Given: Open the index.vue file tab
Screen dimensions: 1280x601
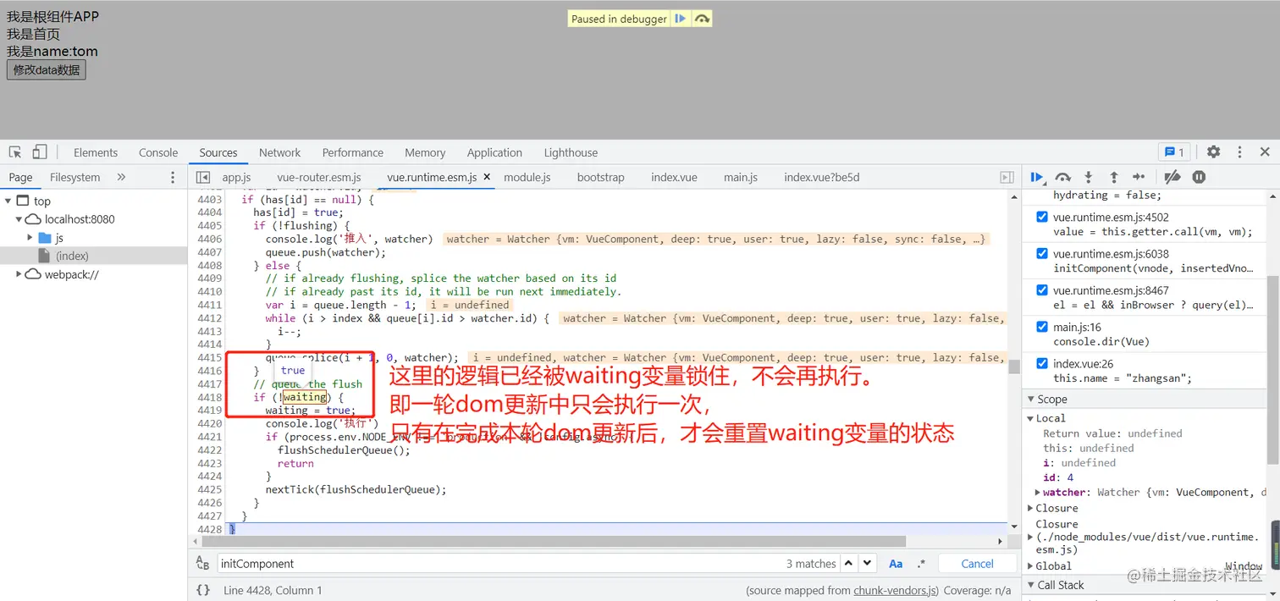Looking at the screenshot, I should [674, 177].
